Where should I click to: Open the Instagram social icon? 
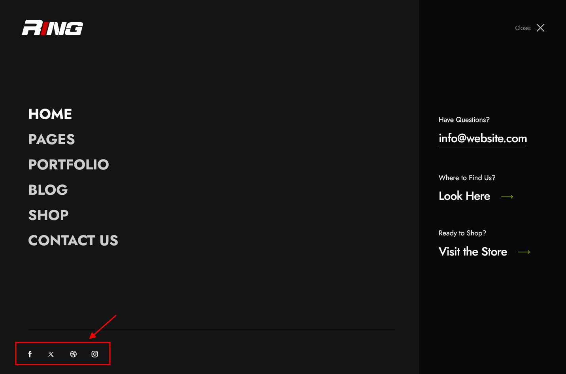click(x=95, y=354)
